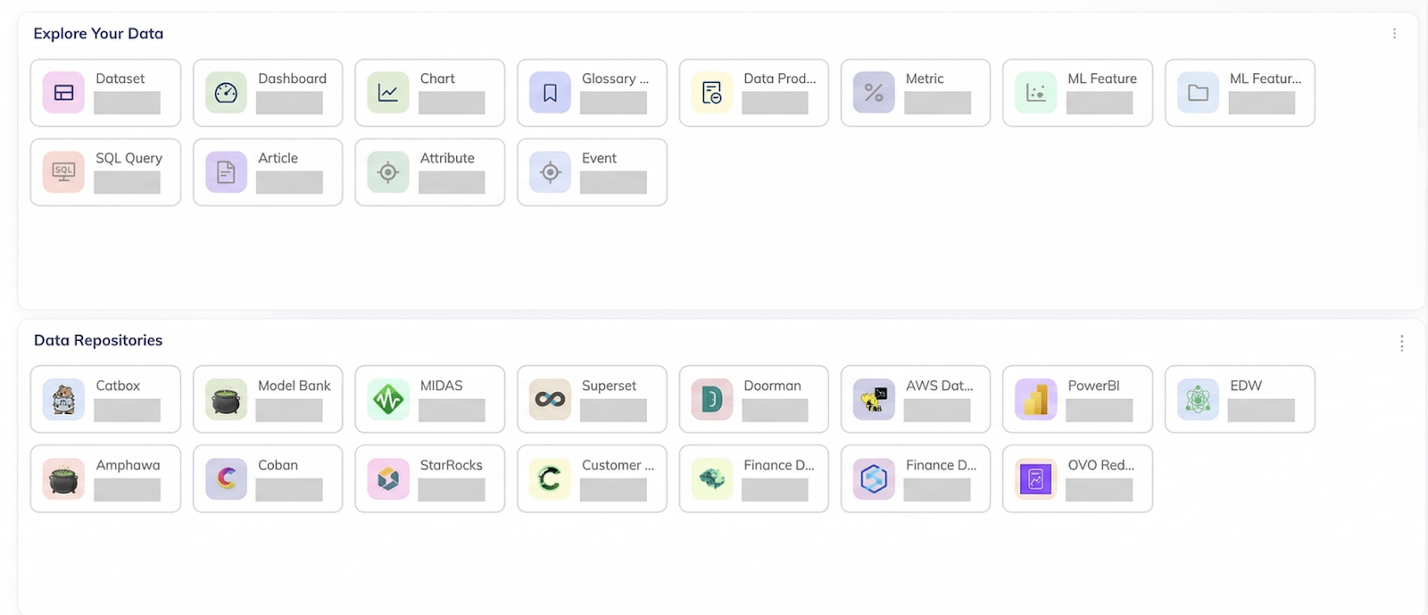Click the Coban repository name
The width and height of the screenshot is (1428, 615).
278,465
